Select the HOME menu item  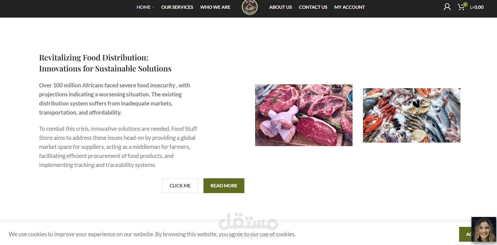point(144,7)
